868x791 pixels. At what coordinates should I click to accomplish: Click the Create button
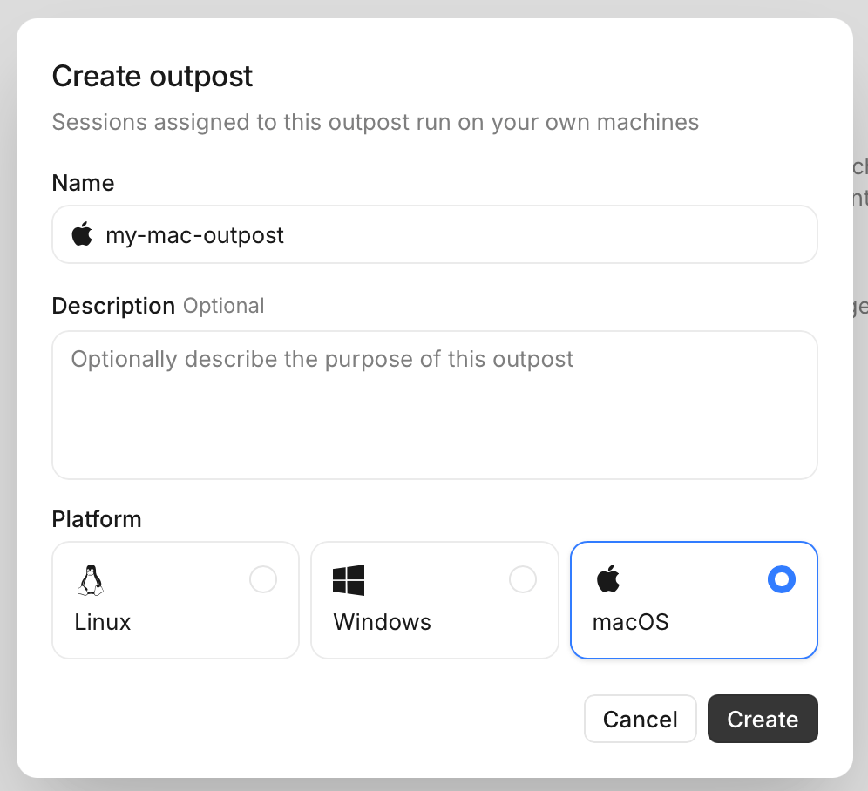763,719
